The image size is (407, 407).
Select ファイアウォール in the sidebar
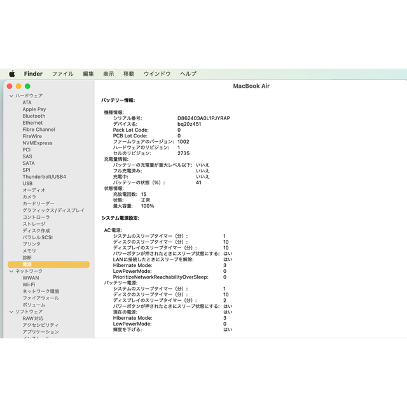[x=41, y=298]
